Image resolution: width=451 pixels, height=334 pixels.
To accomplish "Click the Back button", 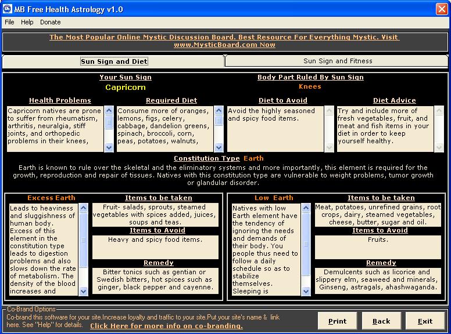I will tap(381, 321).
